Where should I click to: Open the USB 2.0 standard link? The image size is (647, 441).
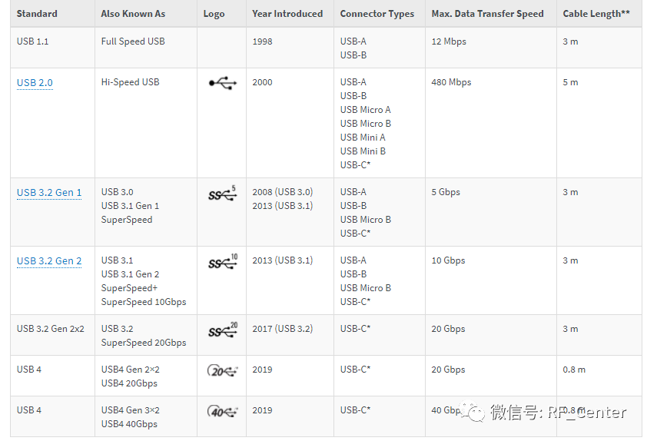[35, 83]
